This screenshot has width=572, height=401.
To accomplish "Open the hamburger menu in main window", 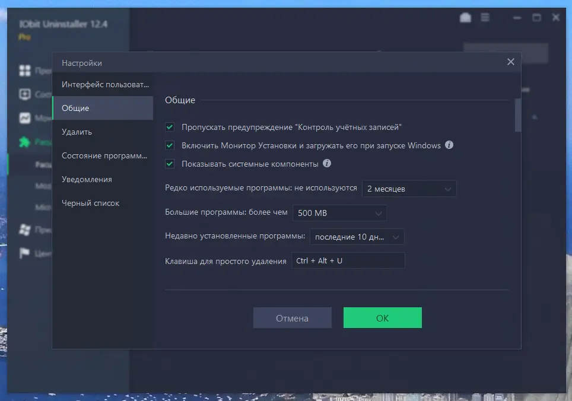I will 485,17.
